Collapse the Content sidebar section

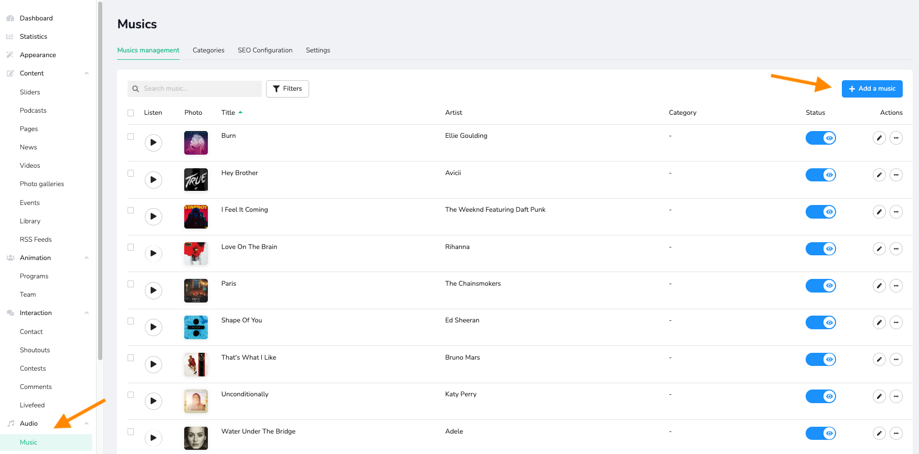87,73
